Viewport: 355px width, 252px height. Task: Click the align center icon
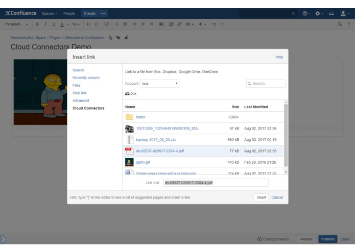point(143,24)
